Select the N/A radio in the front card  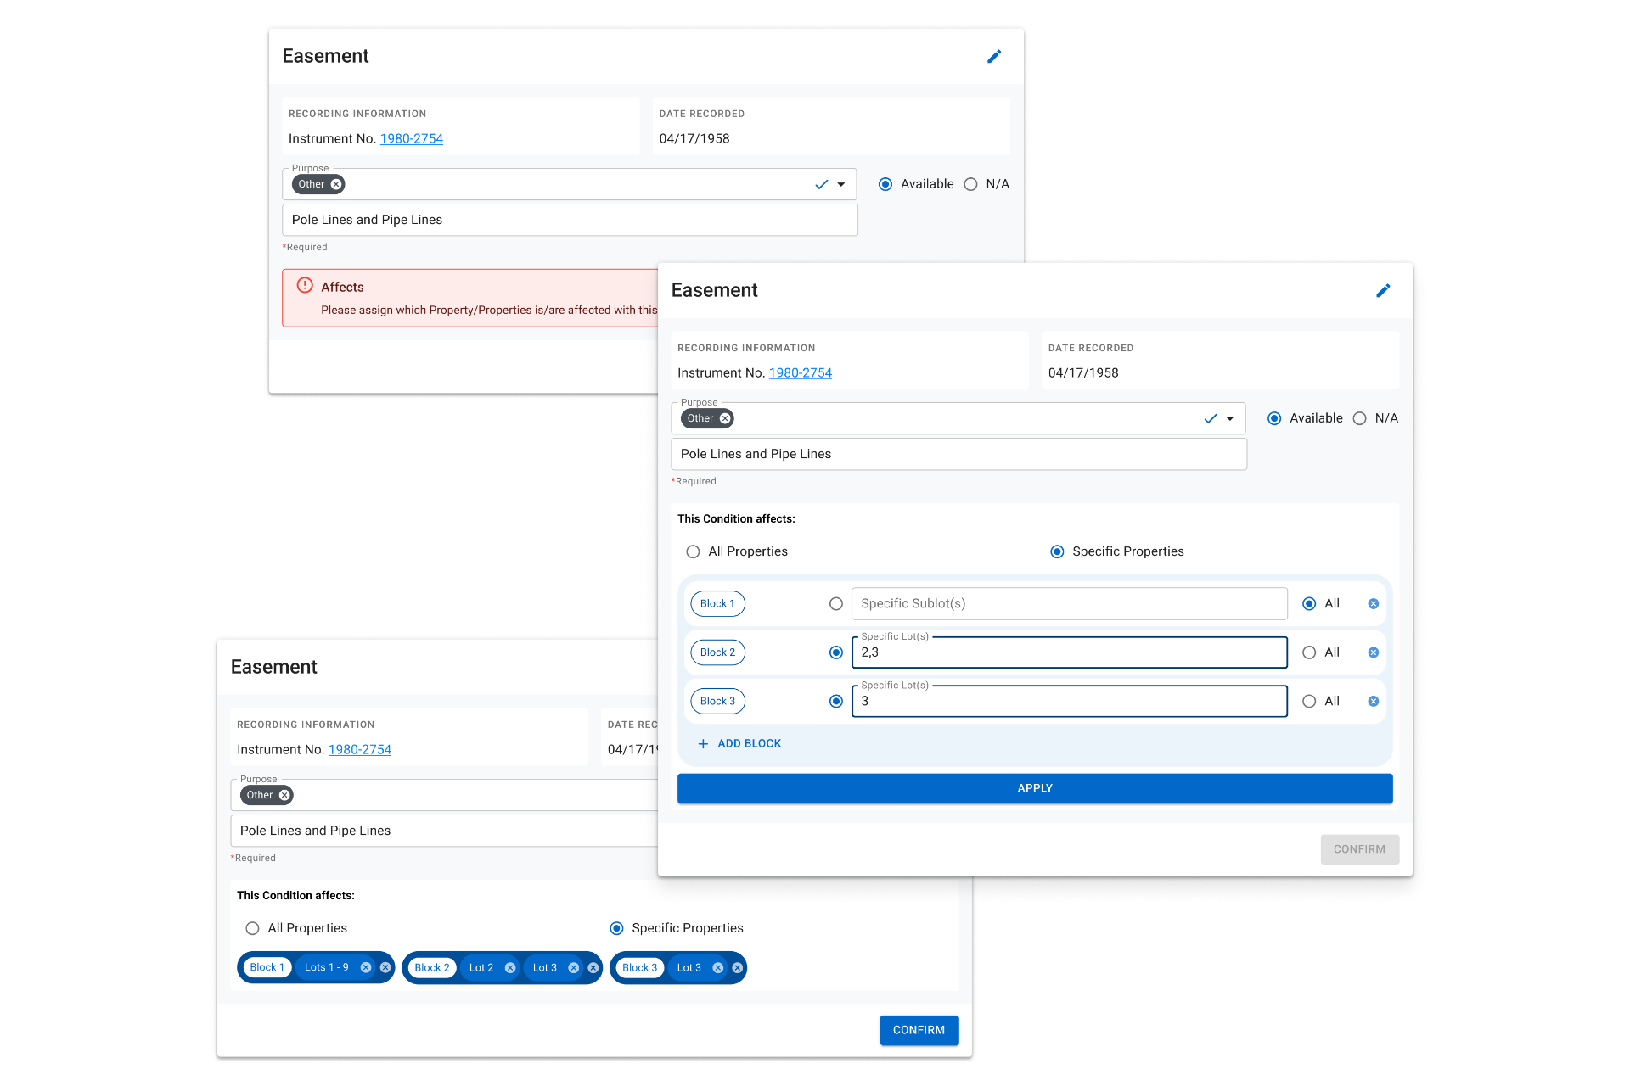point(1359,418)
